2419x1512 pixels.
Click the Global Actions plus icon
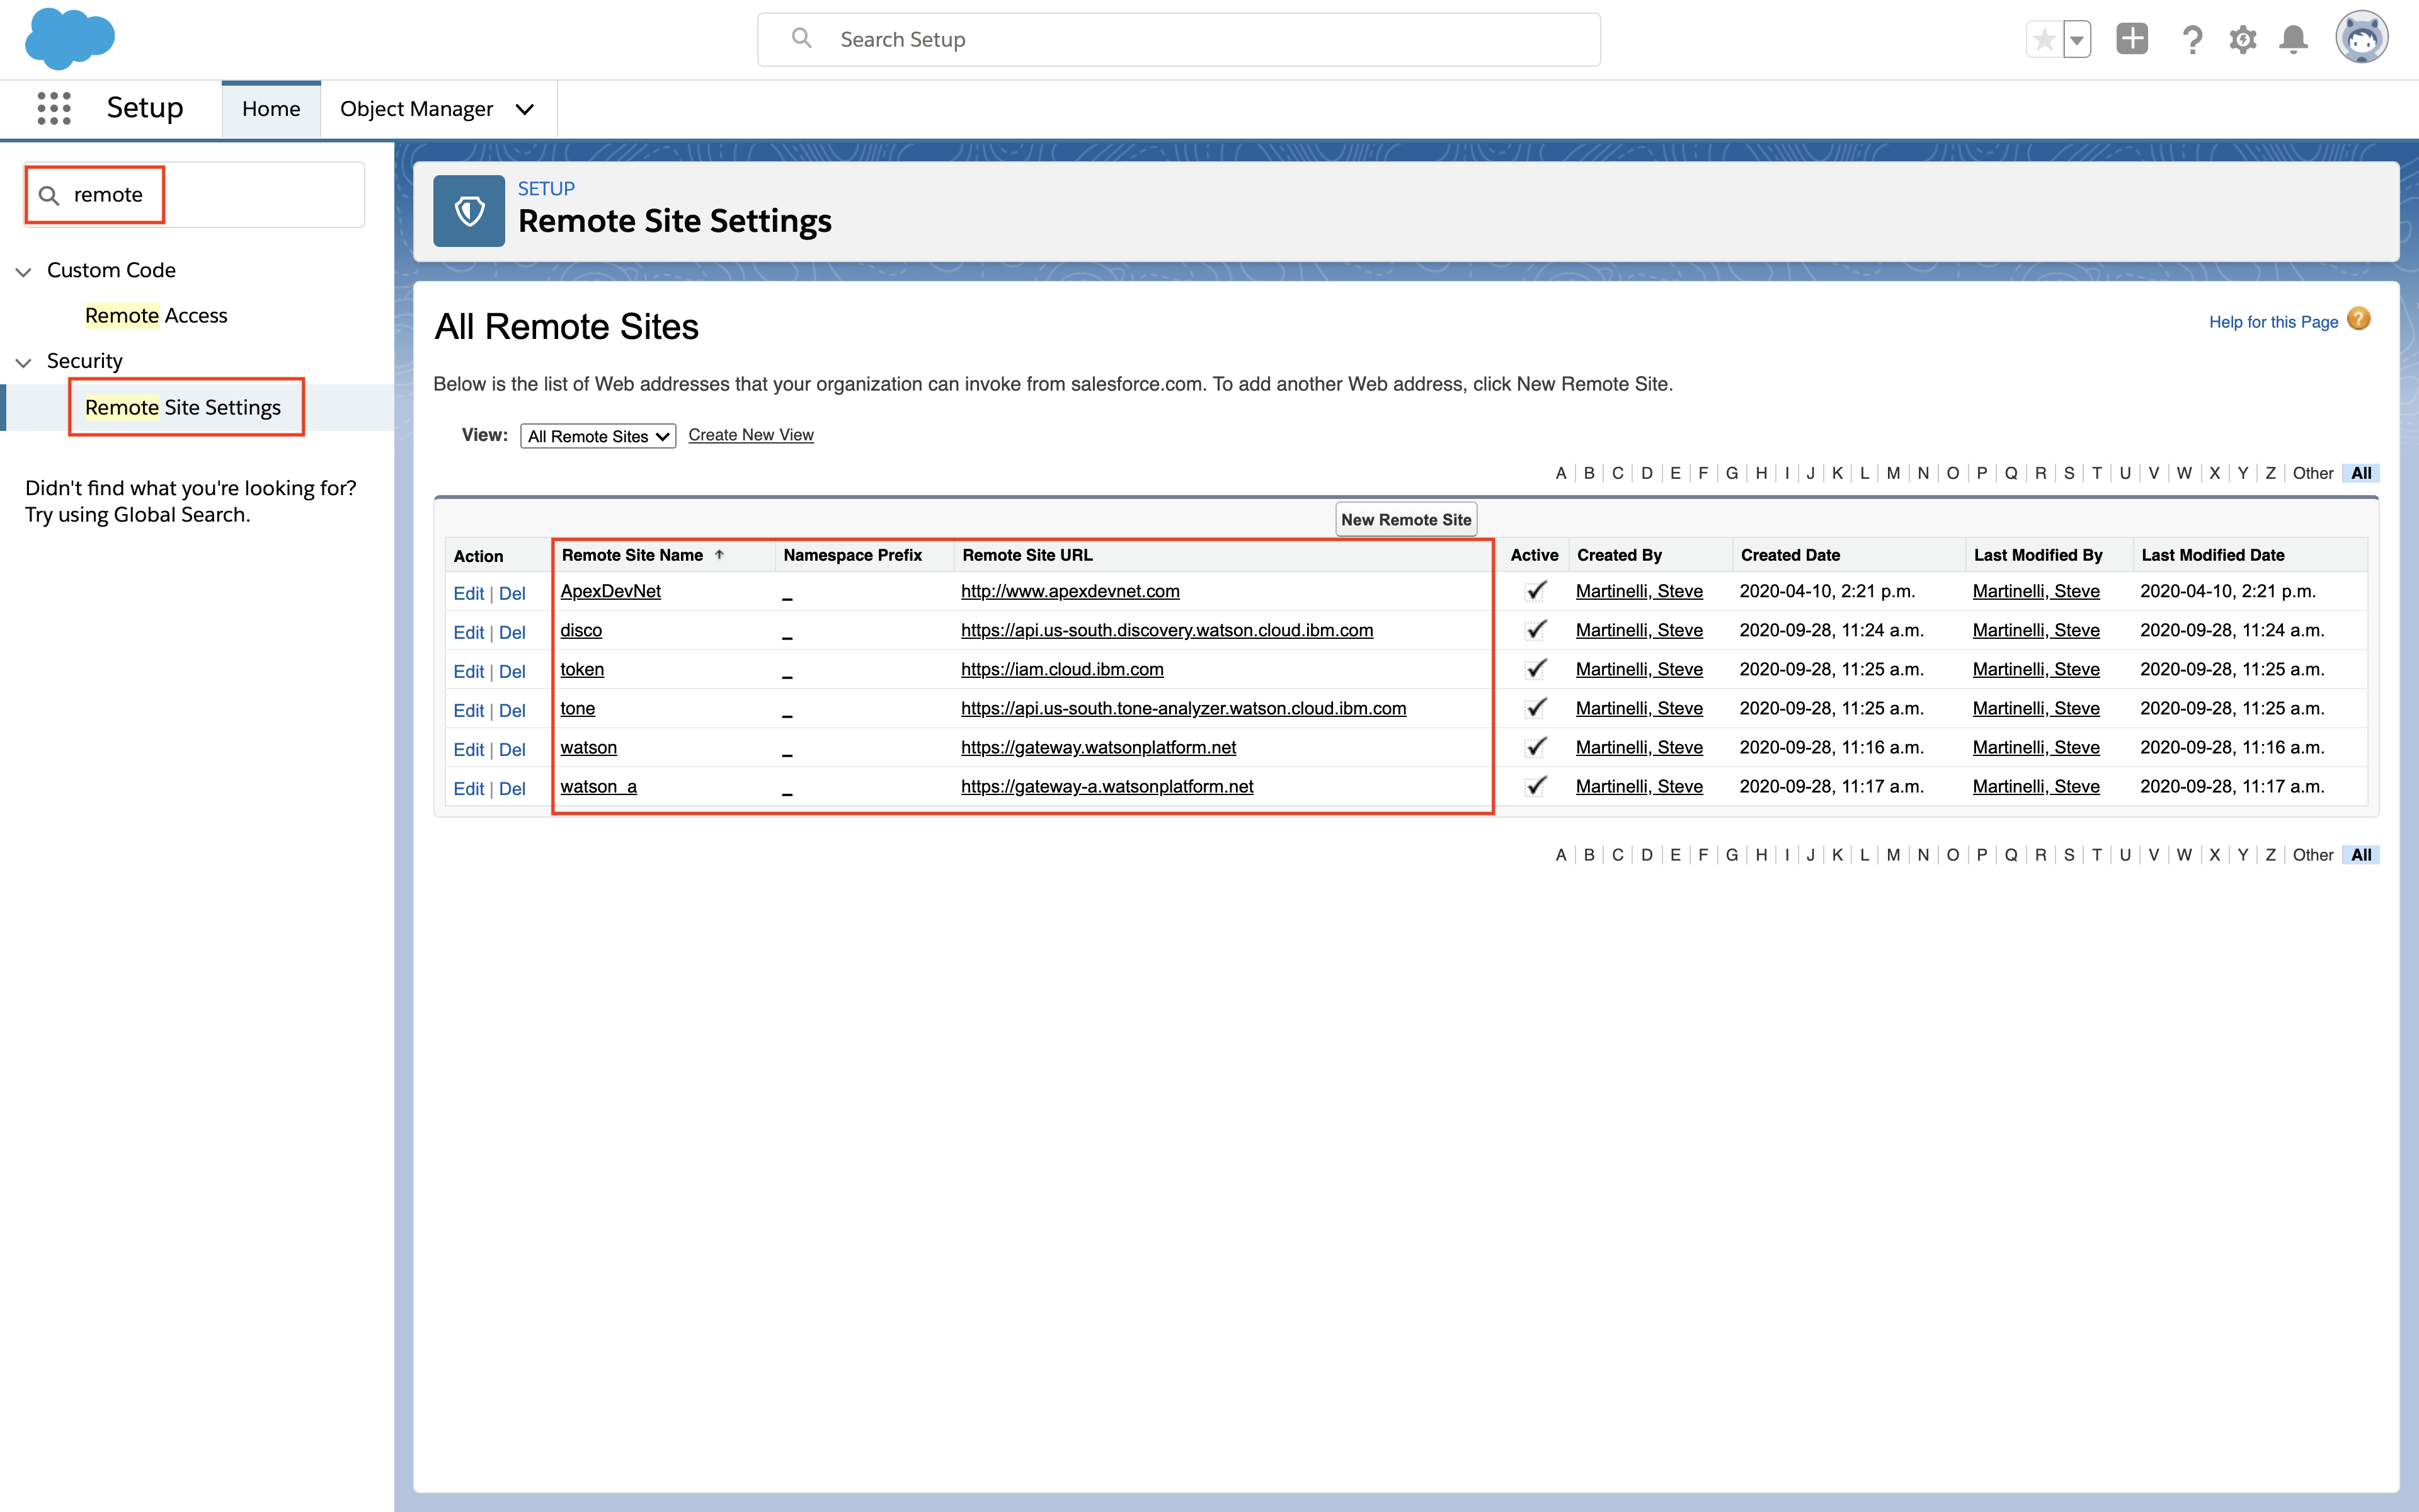2131,39
